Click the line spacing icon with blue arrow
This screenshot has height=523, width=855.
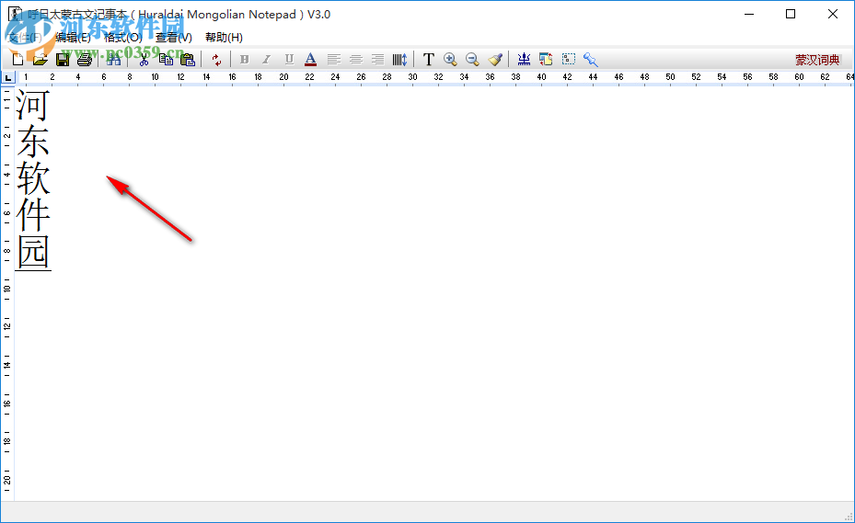pyautogui.click(x=399, y=60)
